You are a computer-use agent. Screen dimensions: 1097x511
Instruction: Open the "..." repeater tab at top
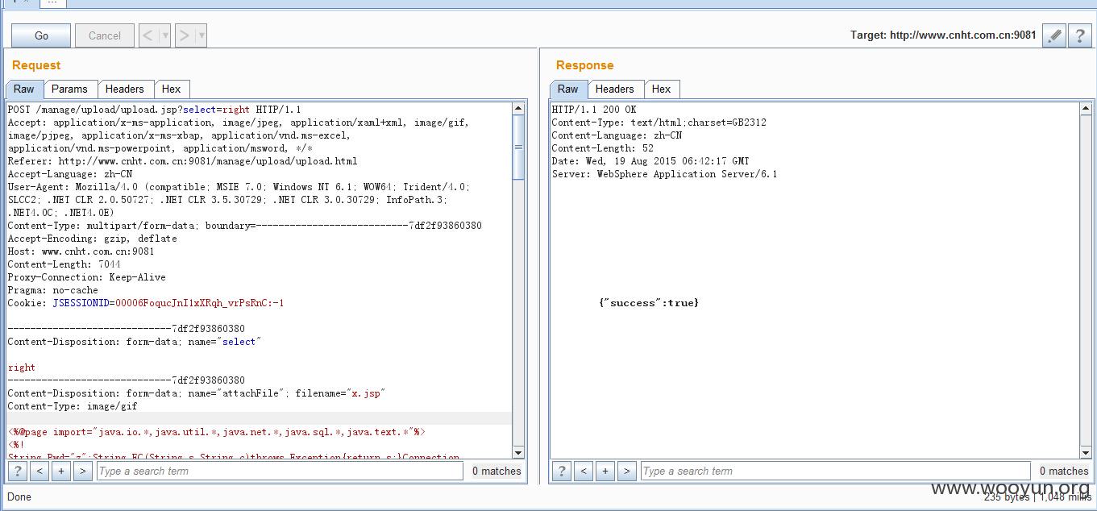pos(52,3)
